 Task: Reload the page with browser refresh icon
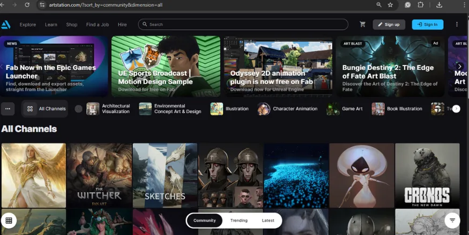27,5
